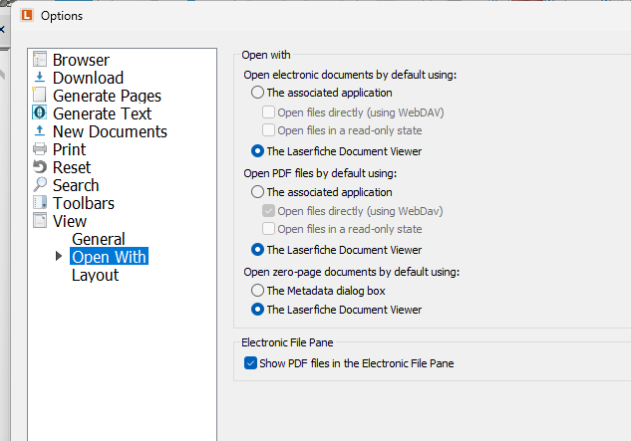Select Laserfiche Document Viewer for PDF files

257,250
